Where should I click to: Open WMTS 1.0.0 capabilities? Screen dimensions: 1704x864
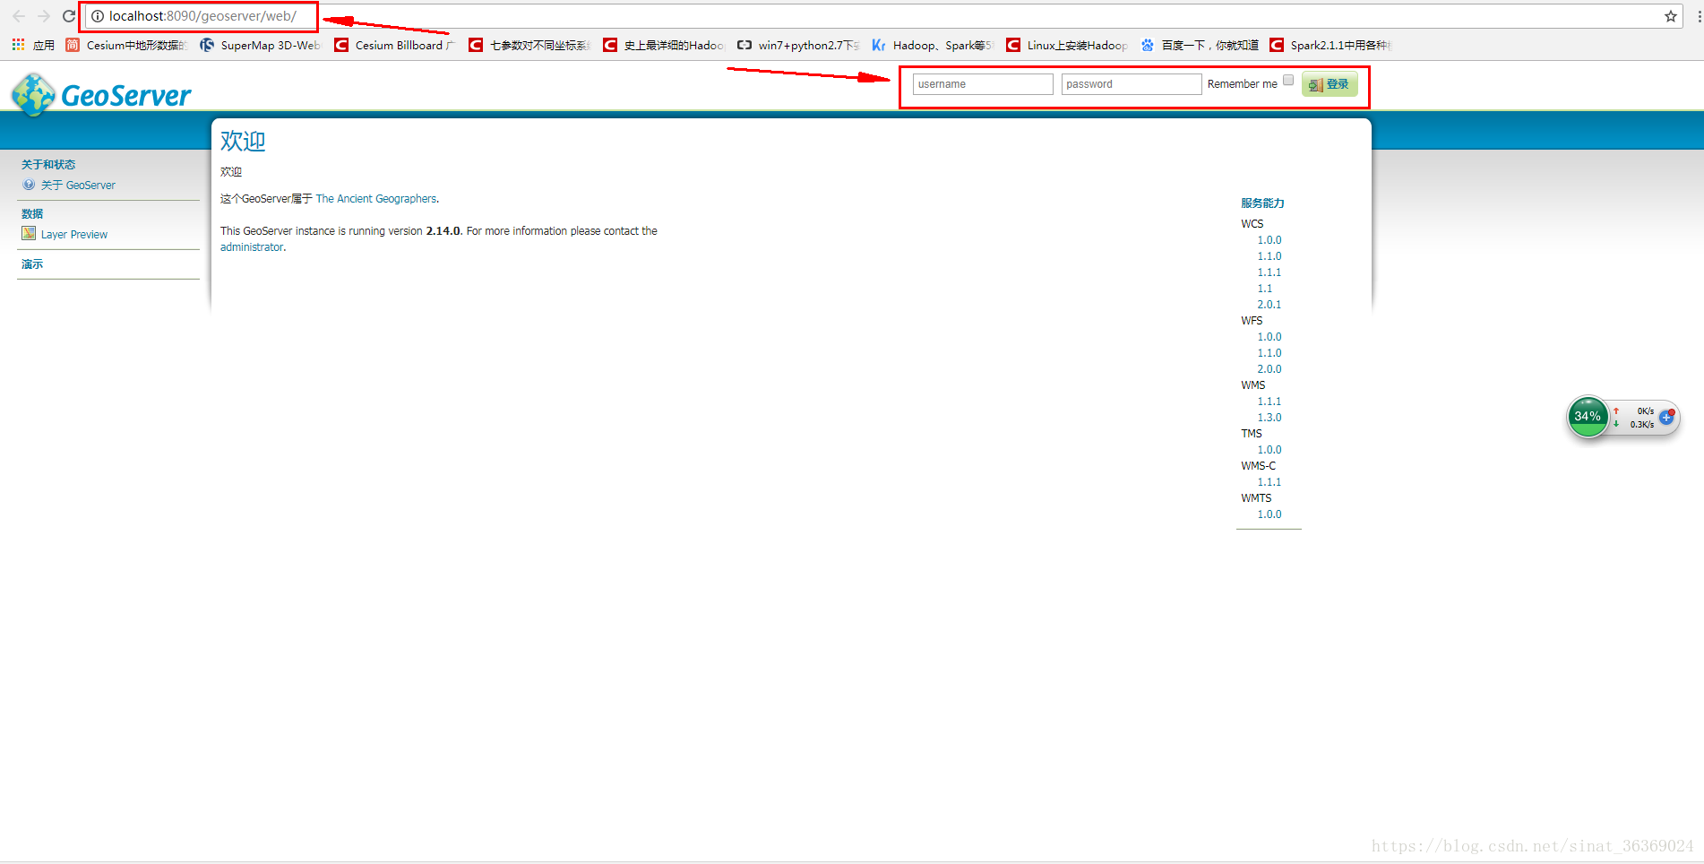click(x=1269, y=514)
